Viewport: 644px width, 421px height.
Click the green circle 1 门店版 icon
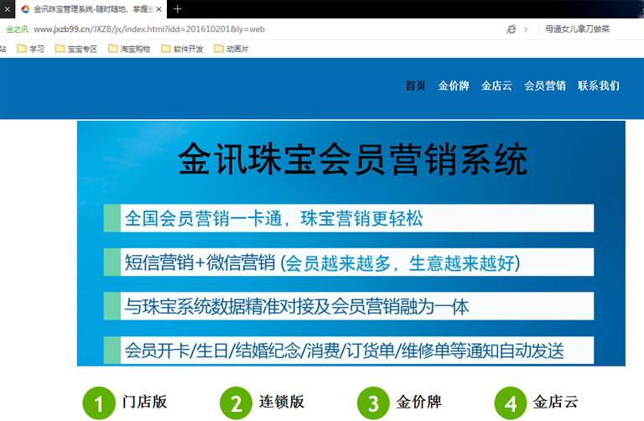coord(99,403)
